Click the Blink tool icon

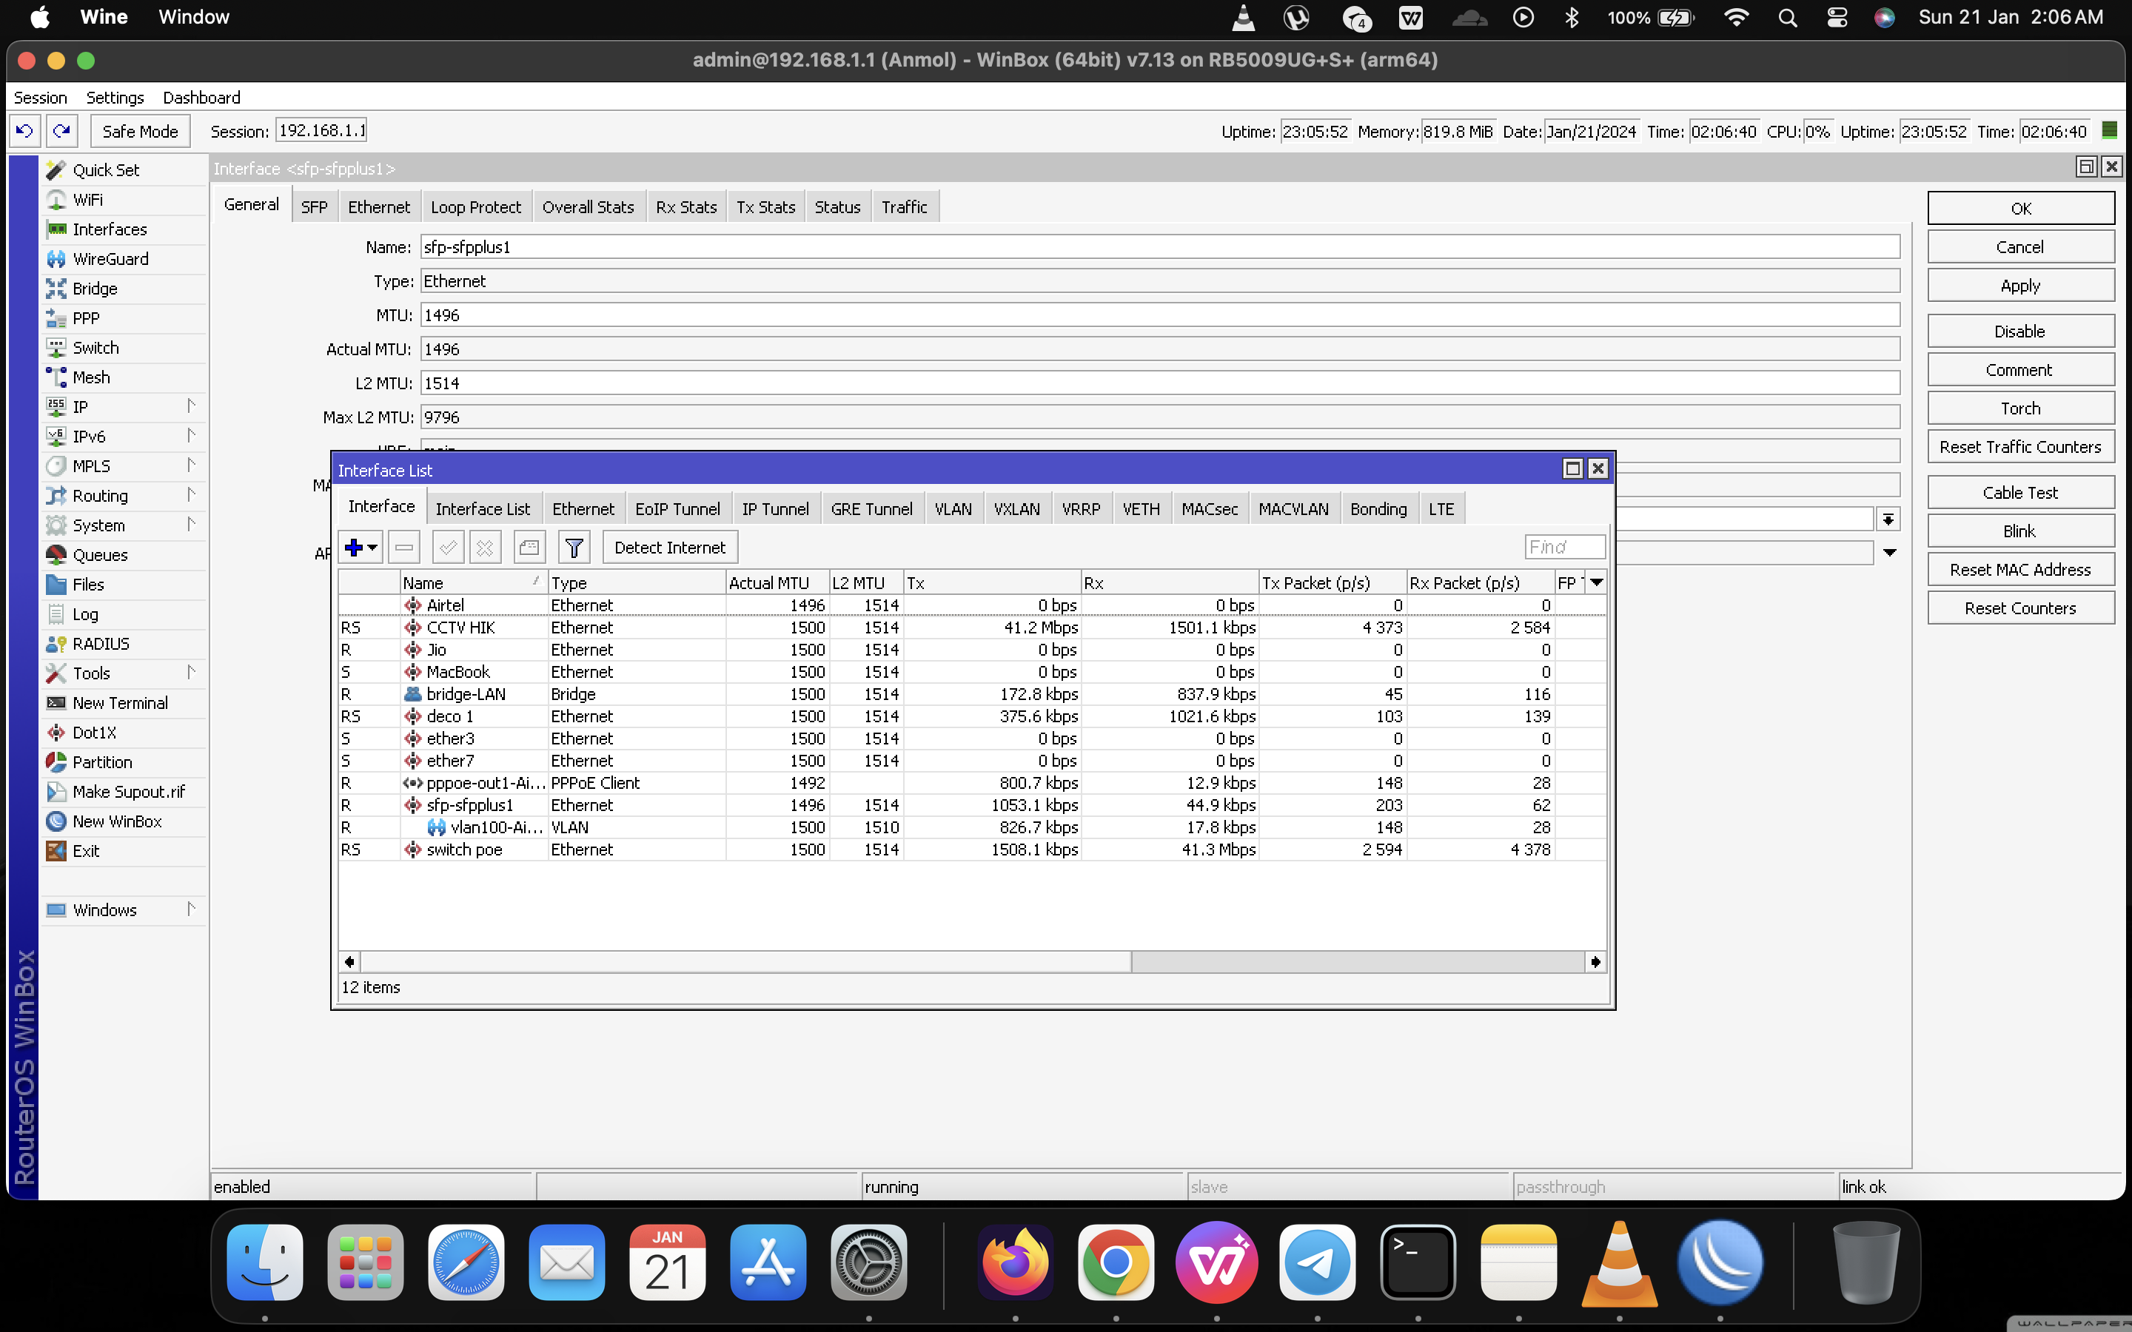pos(2017,529)
